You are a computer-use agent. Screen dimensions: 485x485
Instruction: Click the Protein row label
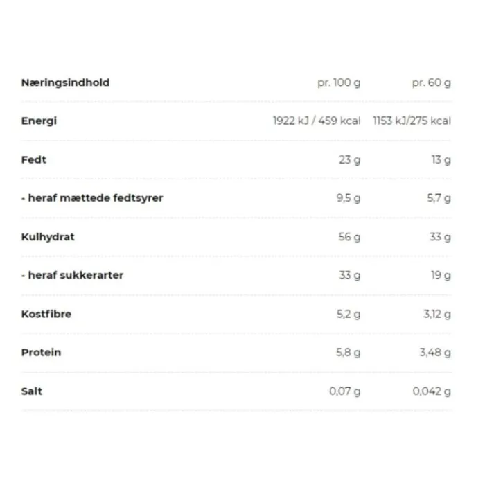(41, 352)
